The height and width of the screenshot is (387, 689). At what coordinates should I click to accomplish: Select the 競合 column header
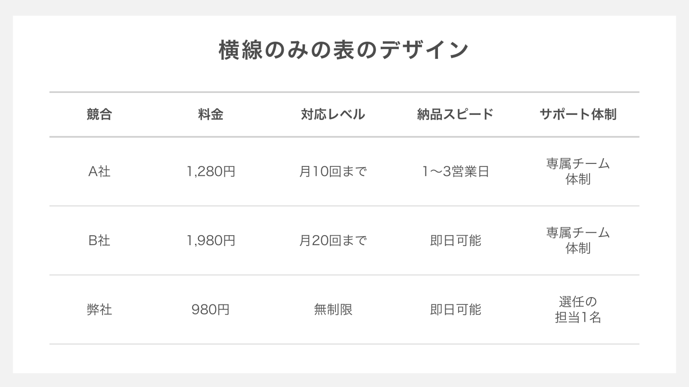[x=99, y=115]
